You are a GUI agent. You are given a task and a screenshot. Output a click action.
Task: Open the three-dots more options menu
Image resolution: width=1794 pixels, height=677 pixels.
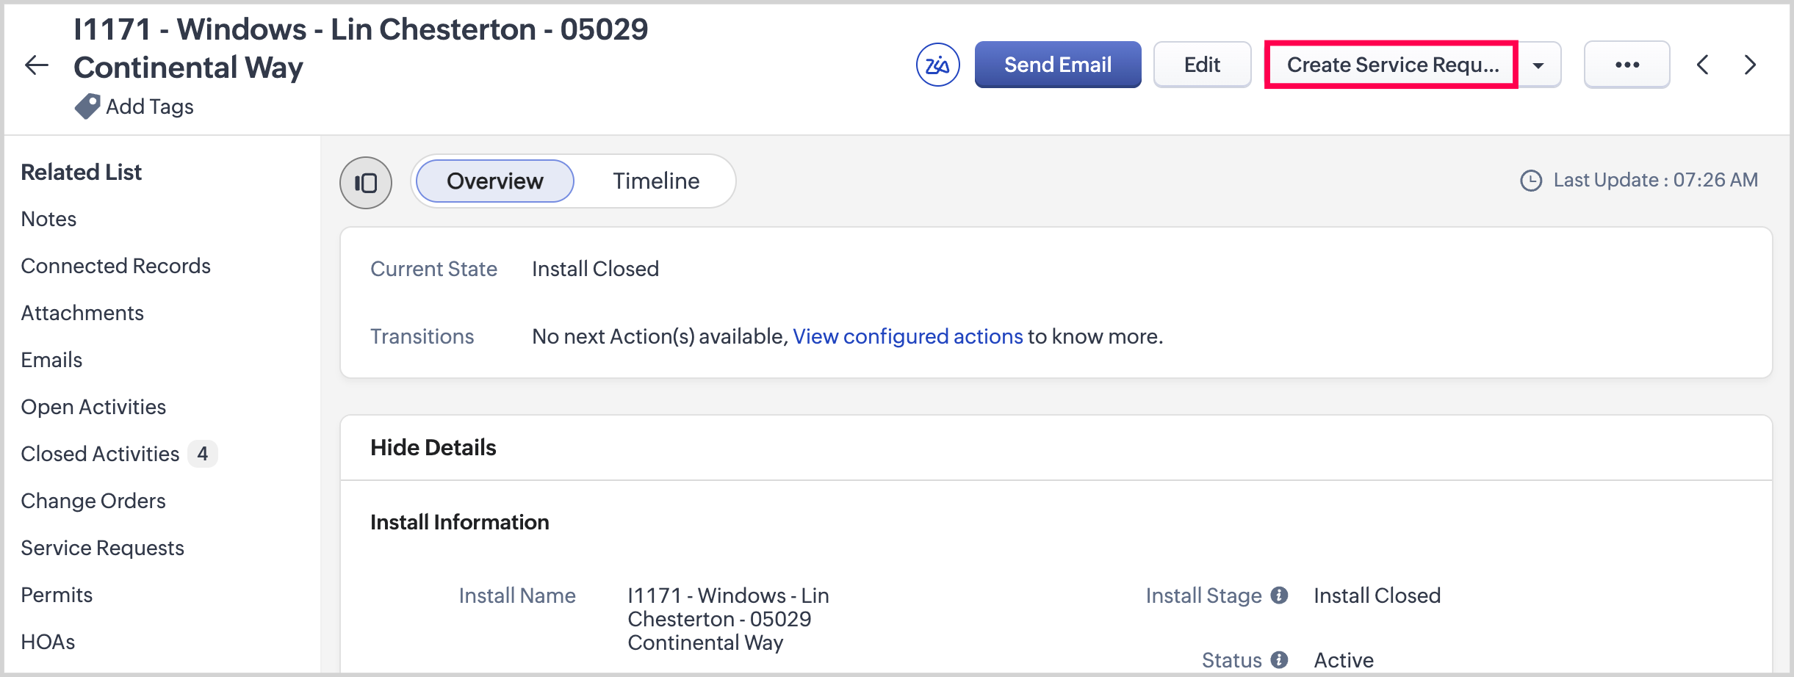pos(1627,65)
